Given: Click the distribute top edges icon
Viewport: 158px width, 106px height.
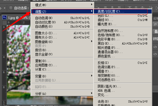Looking at the screenshot, I should coord(130,7).
